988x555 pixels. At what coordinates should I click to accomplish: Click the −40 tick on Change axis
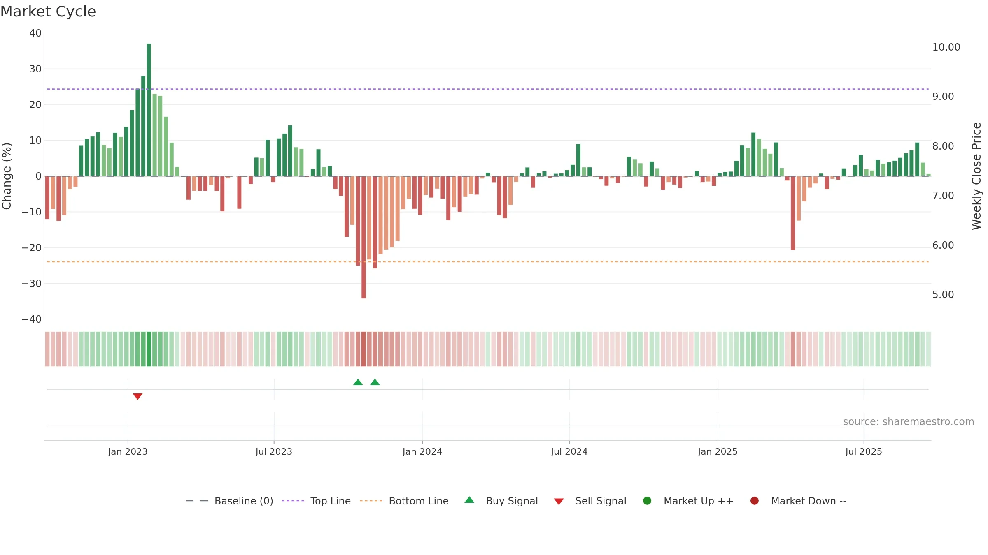pos(32,319)
